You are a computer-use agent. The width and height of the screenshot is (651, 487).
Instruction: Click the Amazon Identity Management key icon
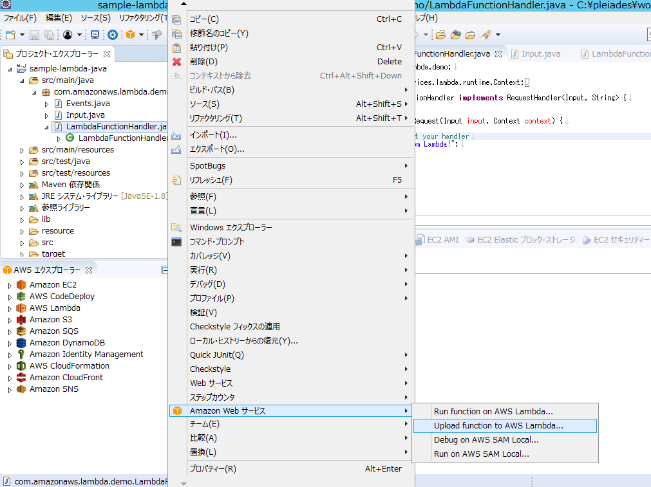point(21,354)
